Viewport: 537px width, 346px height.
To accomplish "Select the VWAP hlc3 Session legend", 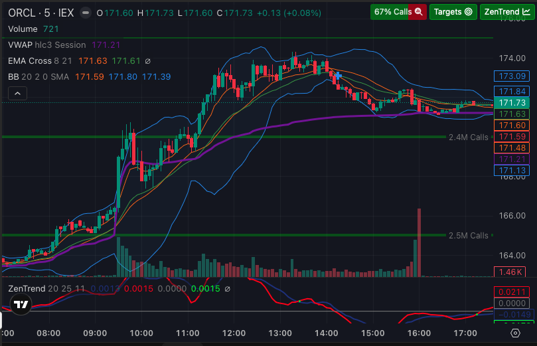I will tap(64, 45).
